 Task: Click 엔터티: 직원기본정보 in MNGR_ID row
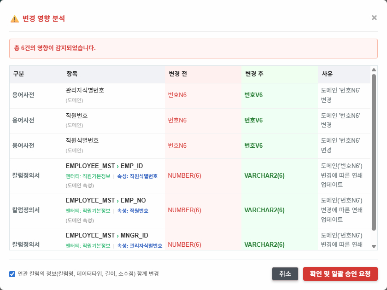pyautogui.click(x=88, y=246)
